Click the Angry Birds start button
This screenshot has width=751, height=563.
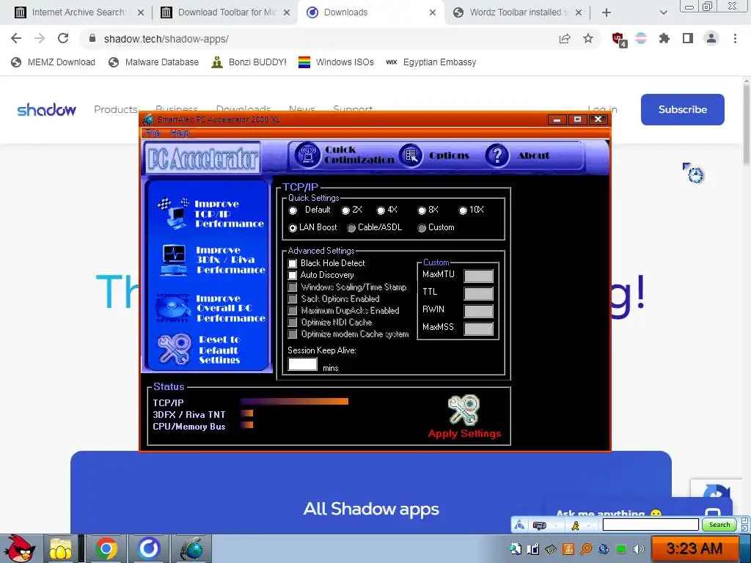click(19, 548)
